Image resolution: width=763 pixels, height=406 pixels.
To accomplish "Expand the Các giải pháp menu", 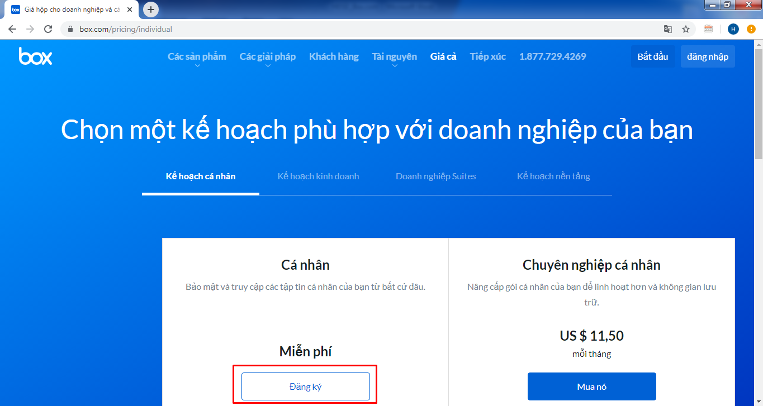I will click(x=268, y=58).
